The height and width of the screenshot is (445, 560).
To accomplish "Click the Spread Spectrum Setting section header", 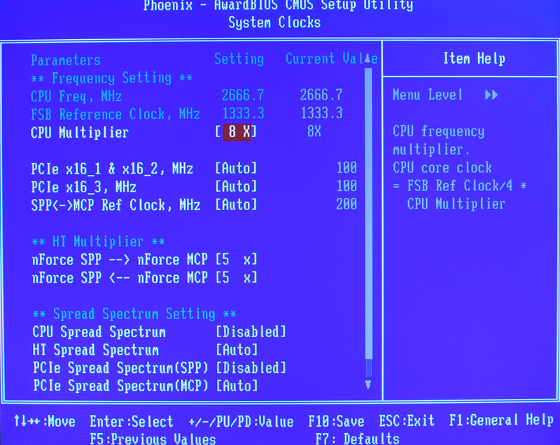I will 134,314.
